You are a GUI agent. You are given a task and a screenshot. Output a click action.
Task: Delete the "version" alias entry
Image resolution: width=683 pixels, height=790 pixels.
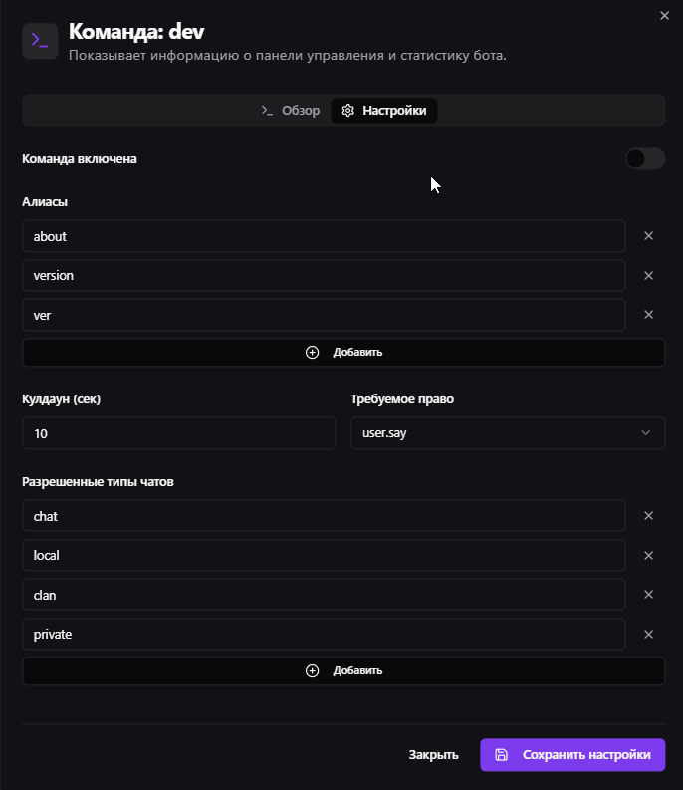click(648, 276)
